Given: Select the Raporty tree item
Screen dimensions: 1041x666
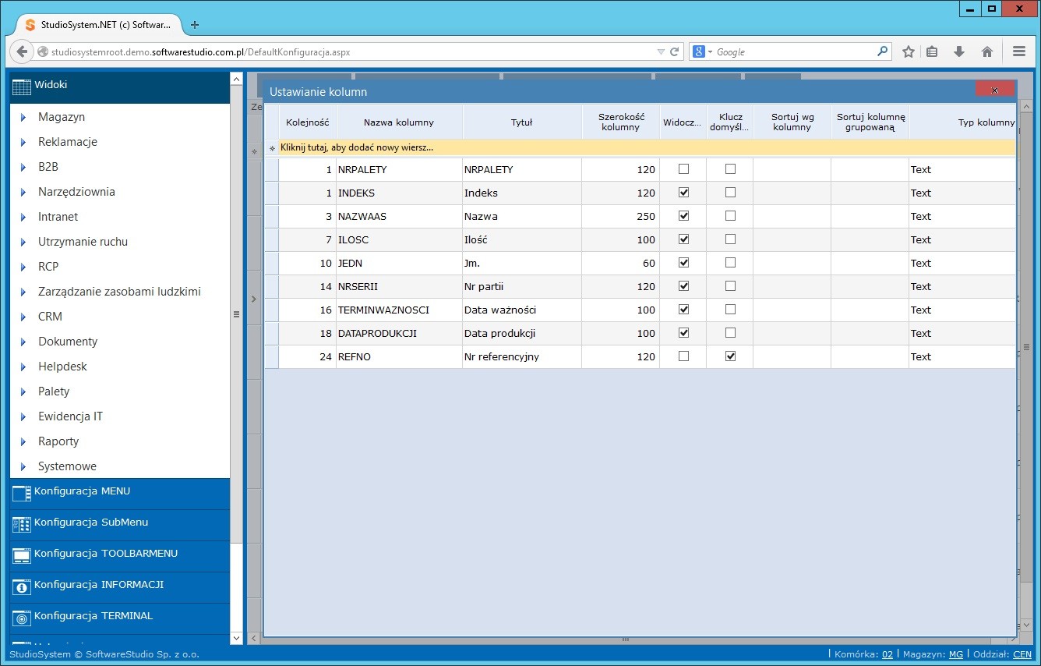Looking at the screenshot, I should pyautogui.click(x=58, y=441).
